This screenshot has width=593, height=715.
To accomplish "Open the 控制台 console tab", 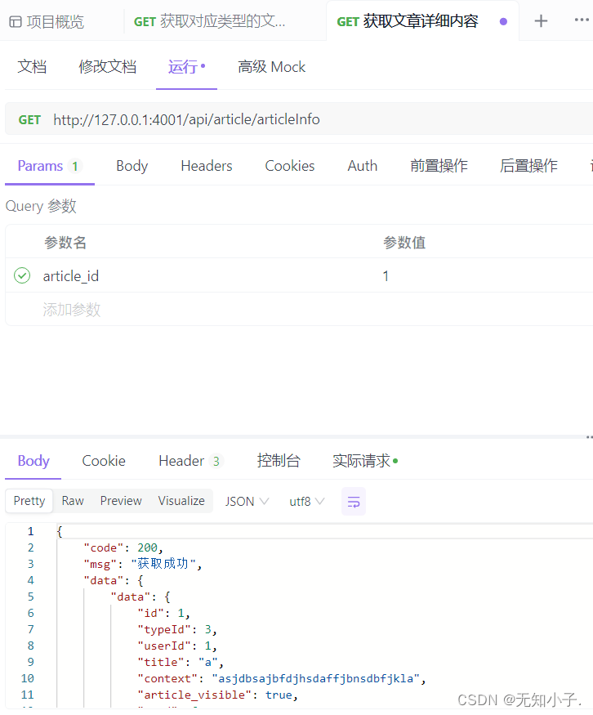I will coord(279,461).
